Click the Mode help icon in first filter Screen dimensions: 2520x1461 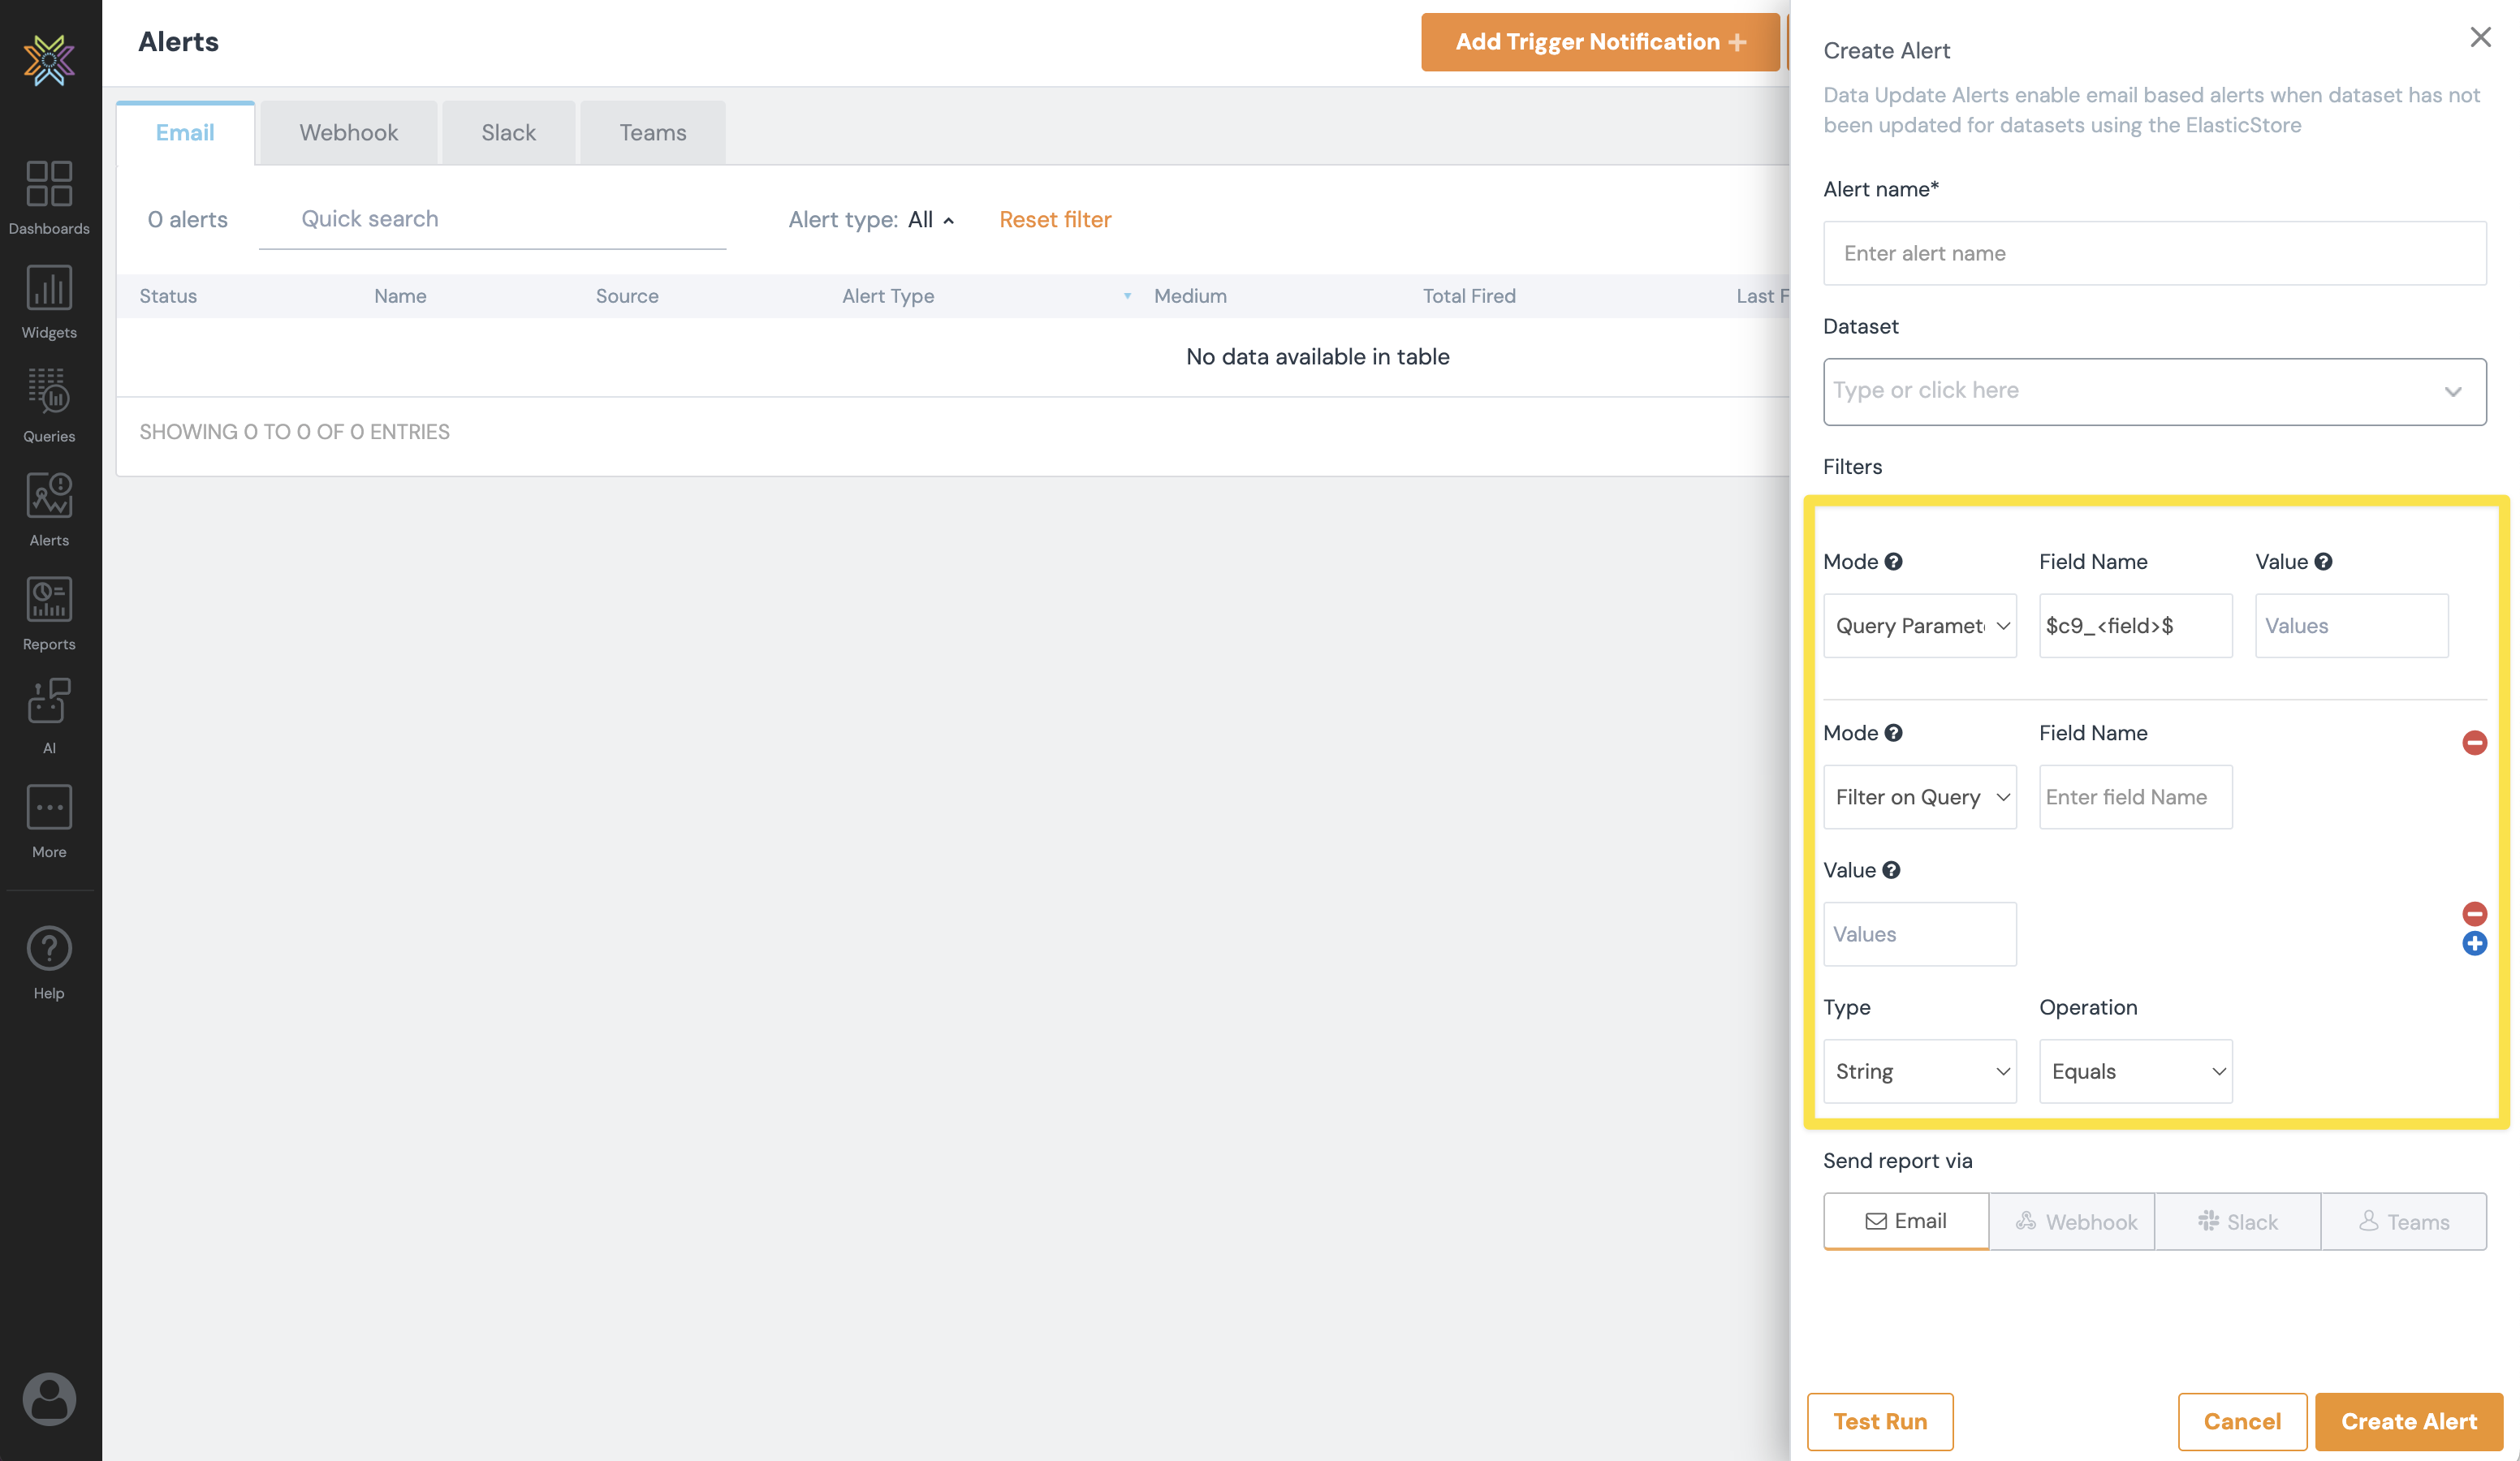[x=1893, y=562]
